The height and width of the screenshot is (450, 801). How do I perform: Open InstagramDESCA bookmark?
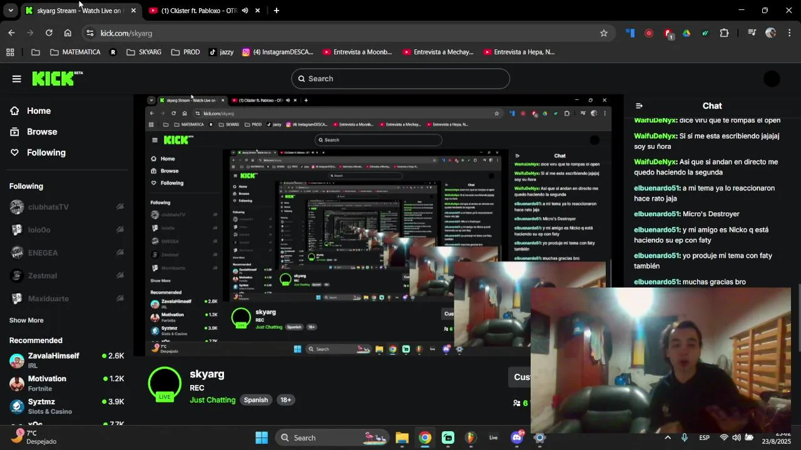click(x=277, y=52)
